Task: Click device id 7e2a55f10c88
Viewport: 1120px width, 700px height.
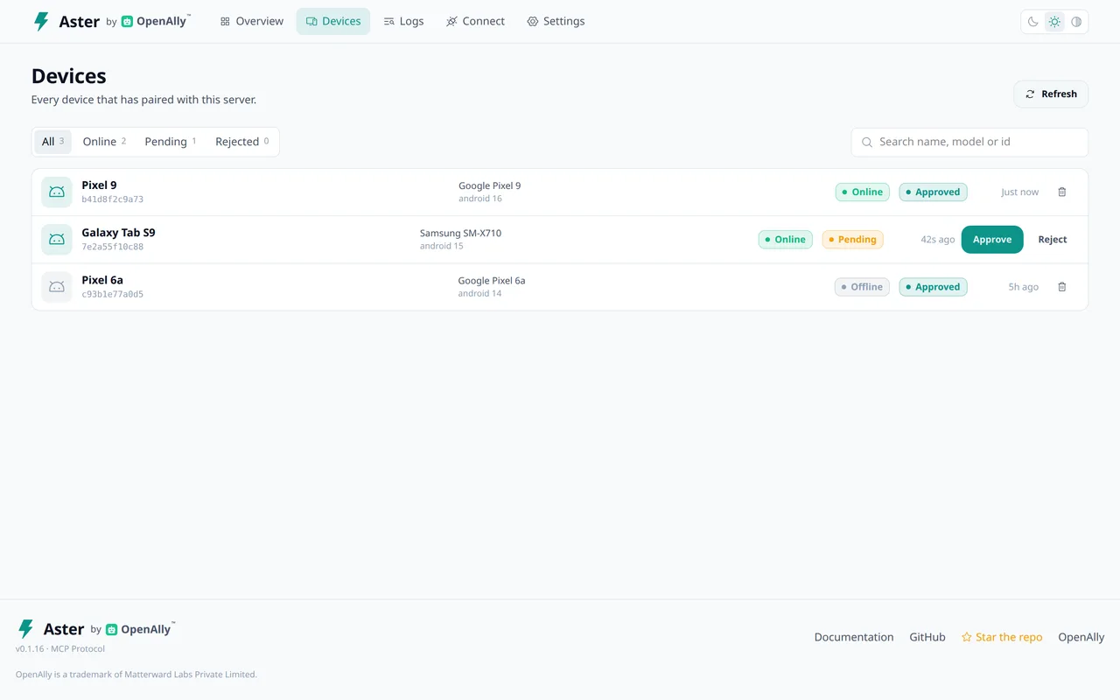Action: pyautogui.click(x=113, y=247)
